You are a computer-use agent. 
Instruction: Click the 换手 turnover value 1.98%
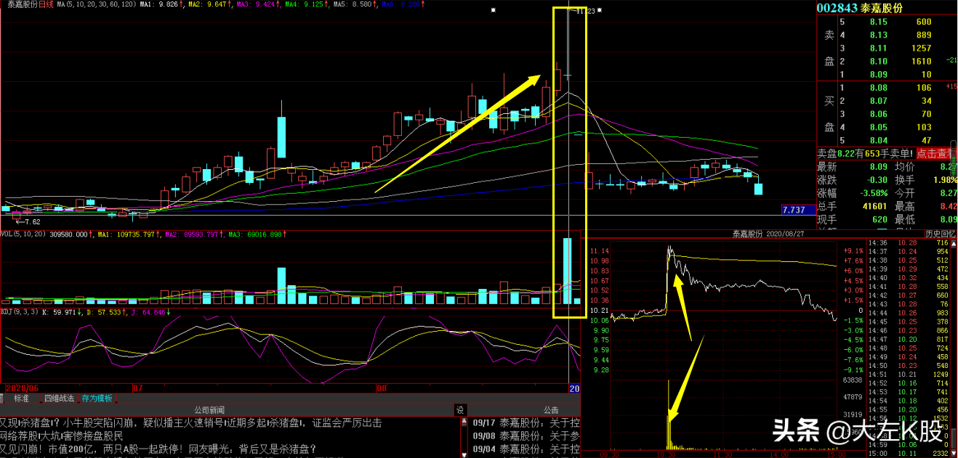[x=946, y=180]
